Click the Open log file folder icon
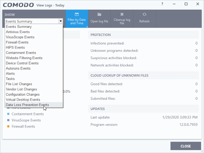This screenshot has width=204, height=153. click(x=99, y=14)
